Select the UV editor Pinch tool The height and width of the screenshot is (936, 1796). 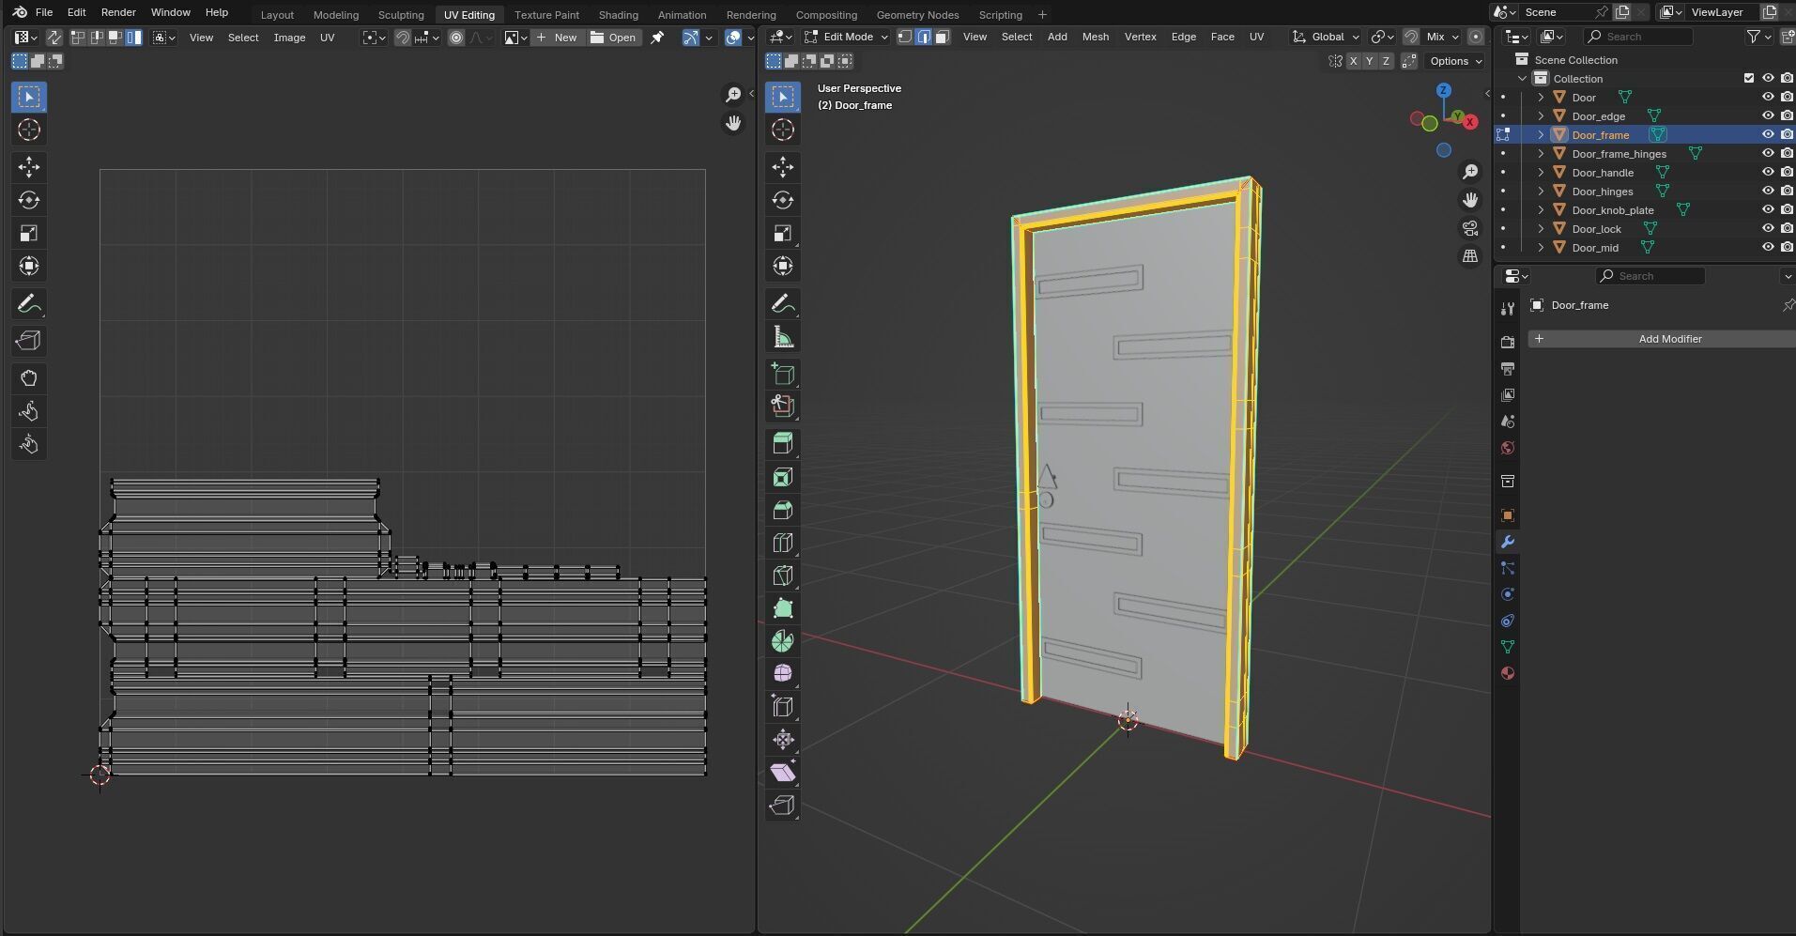[x=29, y=444]
